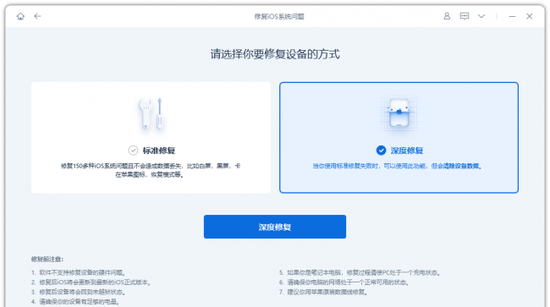This screenshot has height=307, width=550.
Task: Click the back arrow icon
Action: (x=37, y=16)
